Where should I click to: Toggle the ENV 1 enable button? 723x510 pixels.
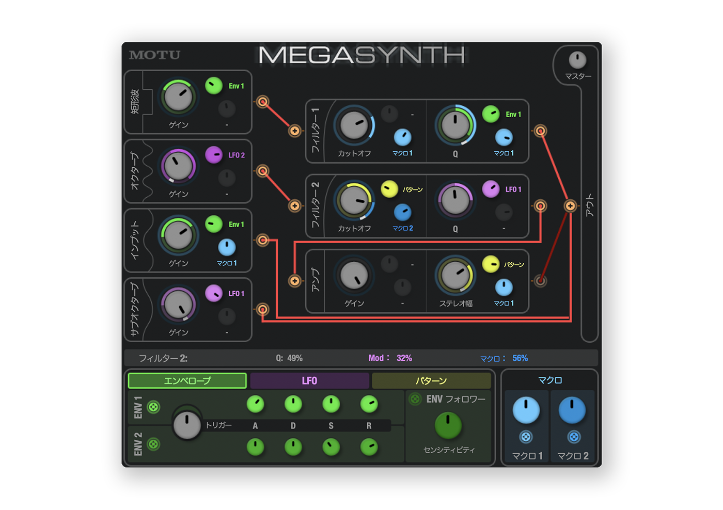click(153, 407)
